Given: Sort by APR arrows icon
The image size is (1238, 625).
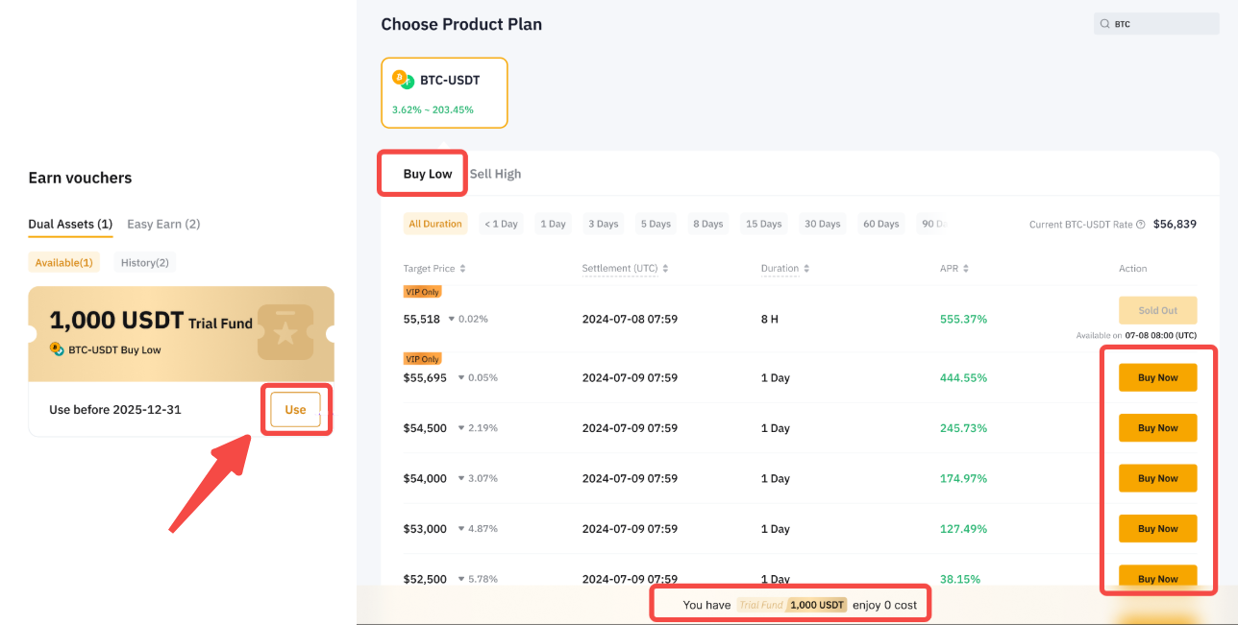Looking at the screenshot, I should click(965, 269).
